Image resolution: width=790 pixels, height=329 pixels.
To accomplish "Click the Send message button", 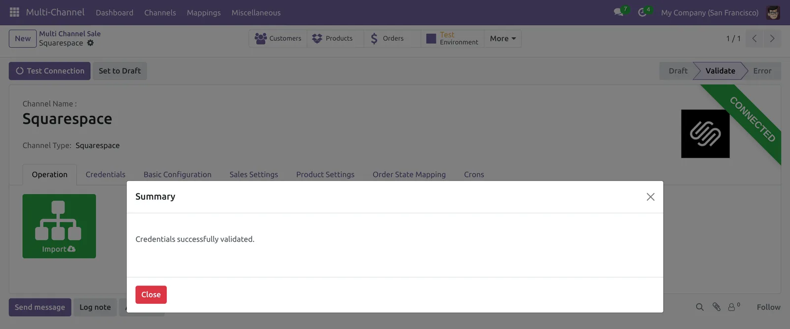I will (x=40, y=307).
